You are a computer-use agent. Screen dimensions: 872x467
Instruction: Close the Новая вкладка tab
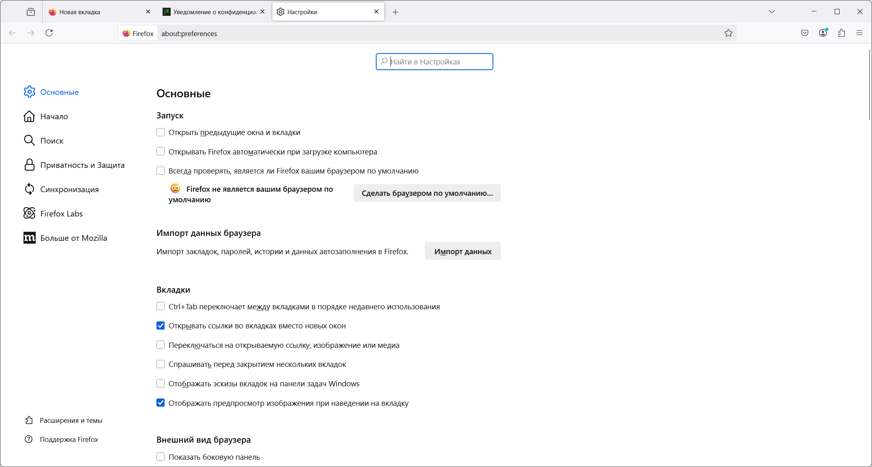coord(148,12)
